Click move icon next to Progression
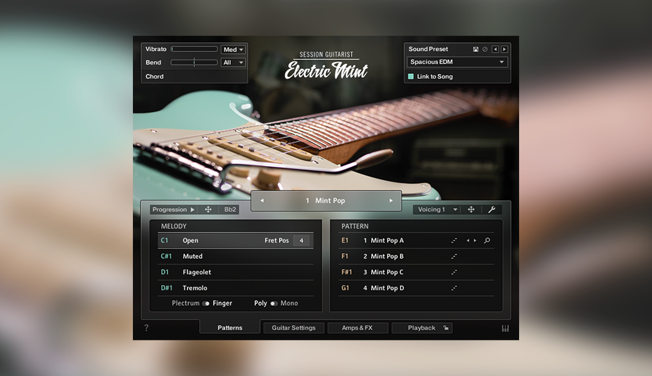 tap(208, 210)
